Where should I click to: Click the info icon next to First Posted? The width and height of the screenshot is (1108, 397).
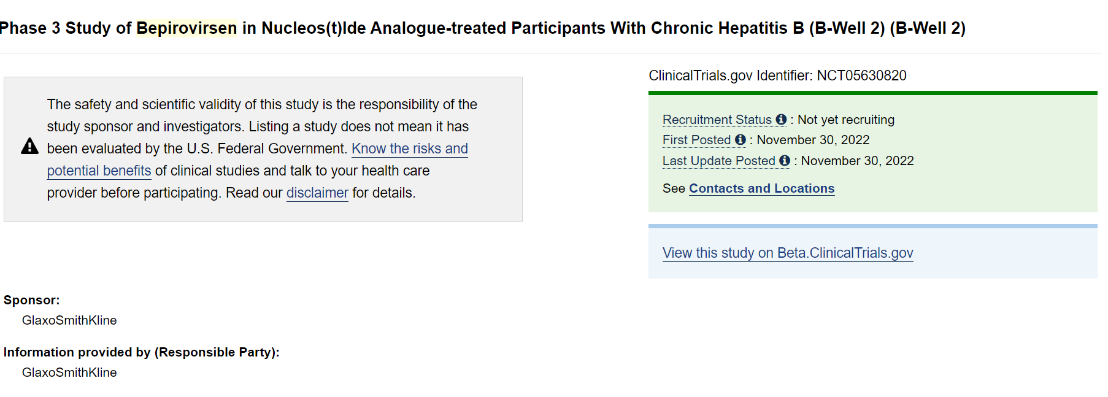741,140
